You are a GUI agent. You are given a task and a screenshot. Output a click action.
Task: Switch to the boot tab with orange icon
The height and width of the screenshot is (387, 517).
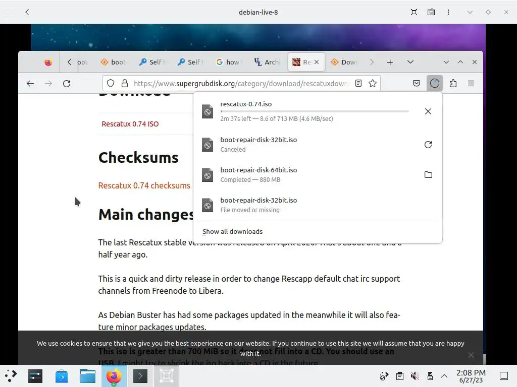(114, 62)
